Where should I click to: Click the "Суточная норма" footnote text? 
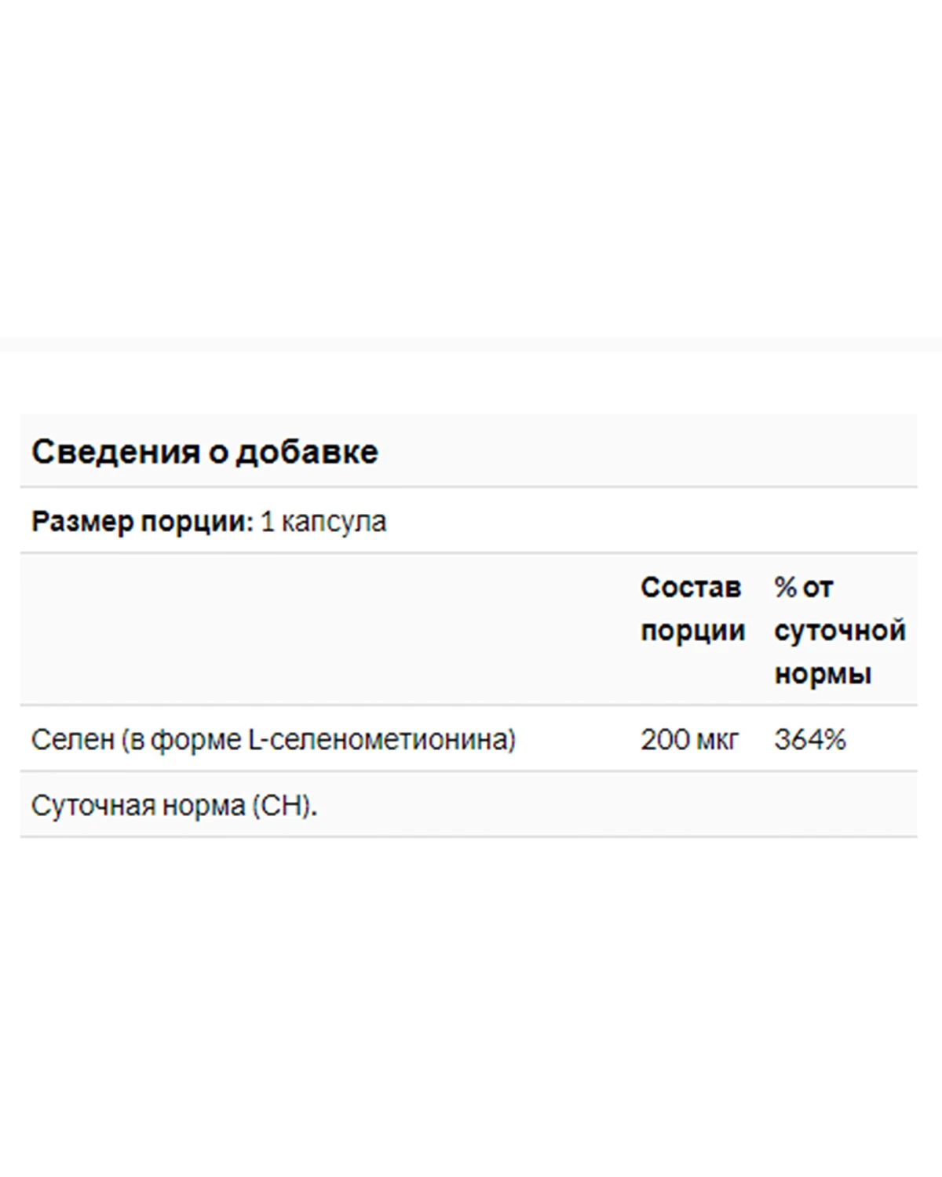click(x=138, y=806)
